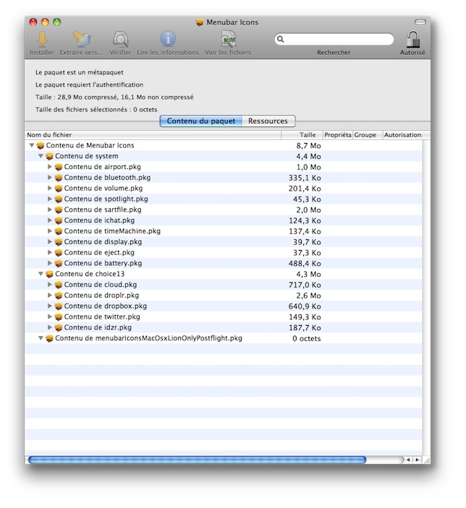Click the Installer toolbar icon

42,39
